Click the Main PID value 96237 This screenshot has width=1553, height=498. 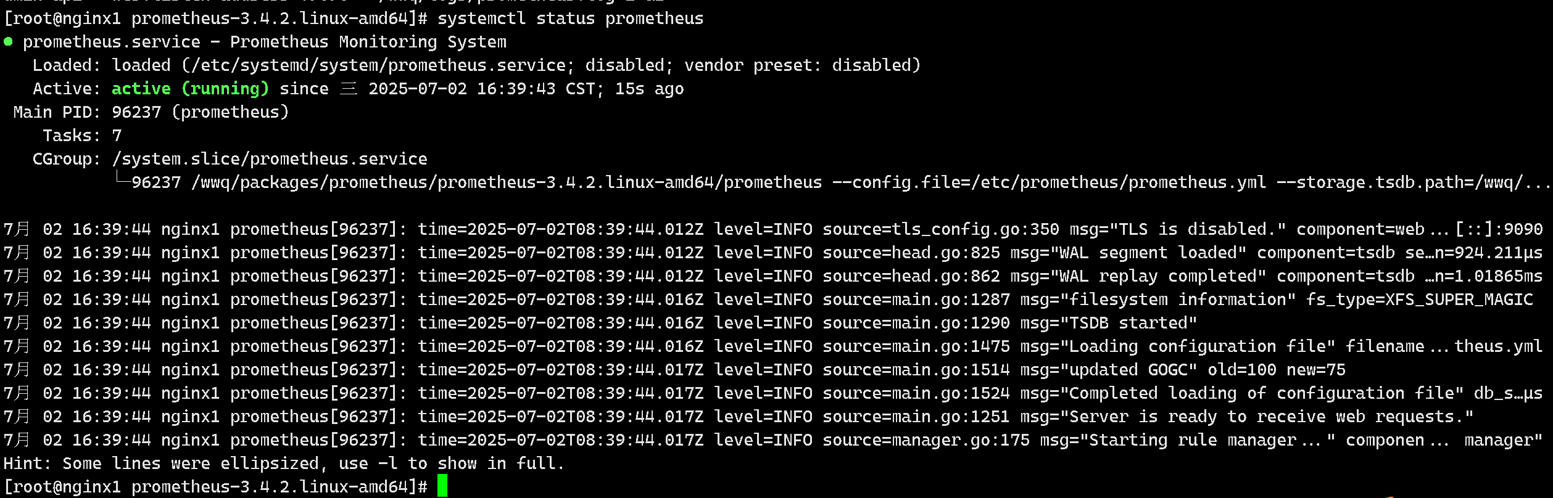pos(136,112)
